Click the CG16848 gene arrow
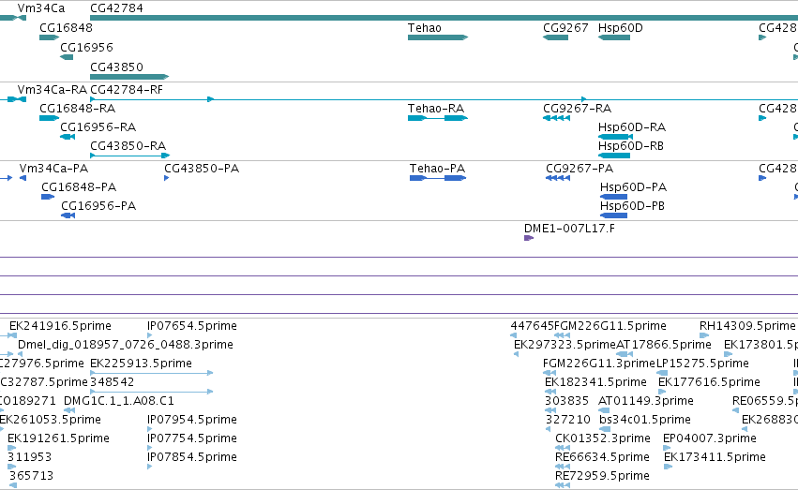This screenshot has height=490, width=798. point(50,37)
